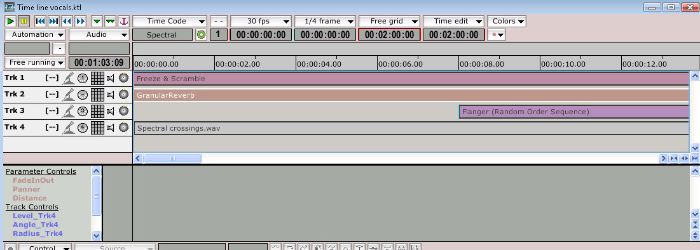Click the Spectral button
700x250 pixels.
pos(163,35)
